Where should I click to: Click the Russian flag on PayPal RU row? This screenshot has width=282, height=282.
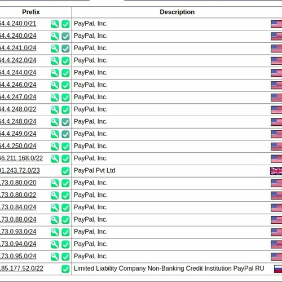[278, 269]
